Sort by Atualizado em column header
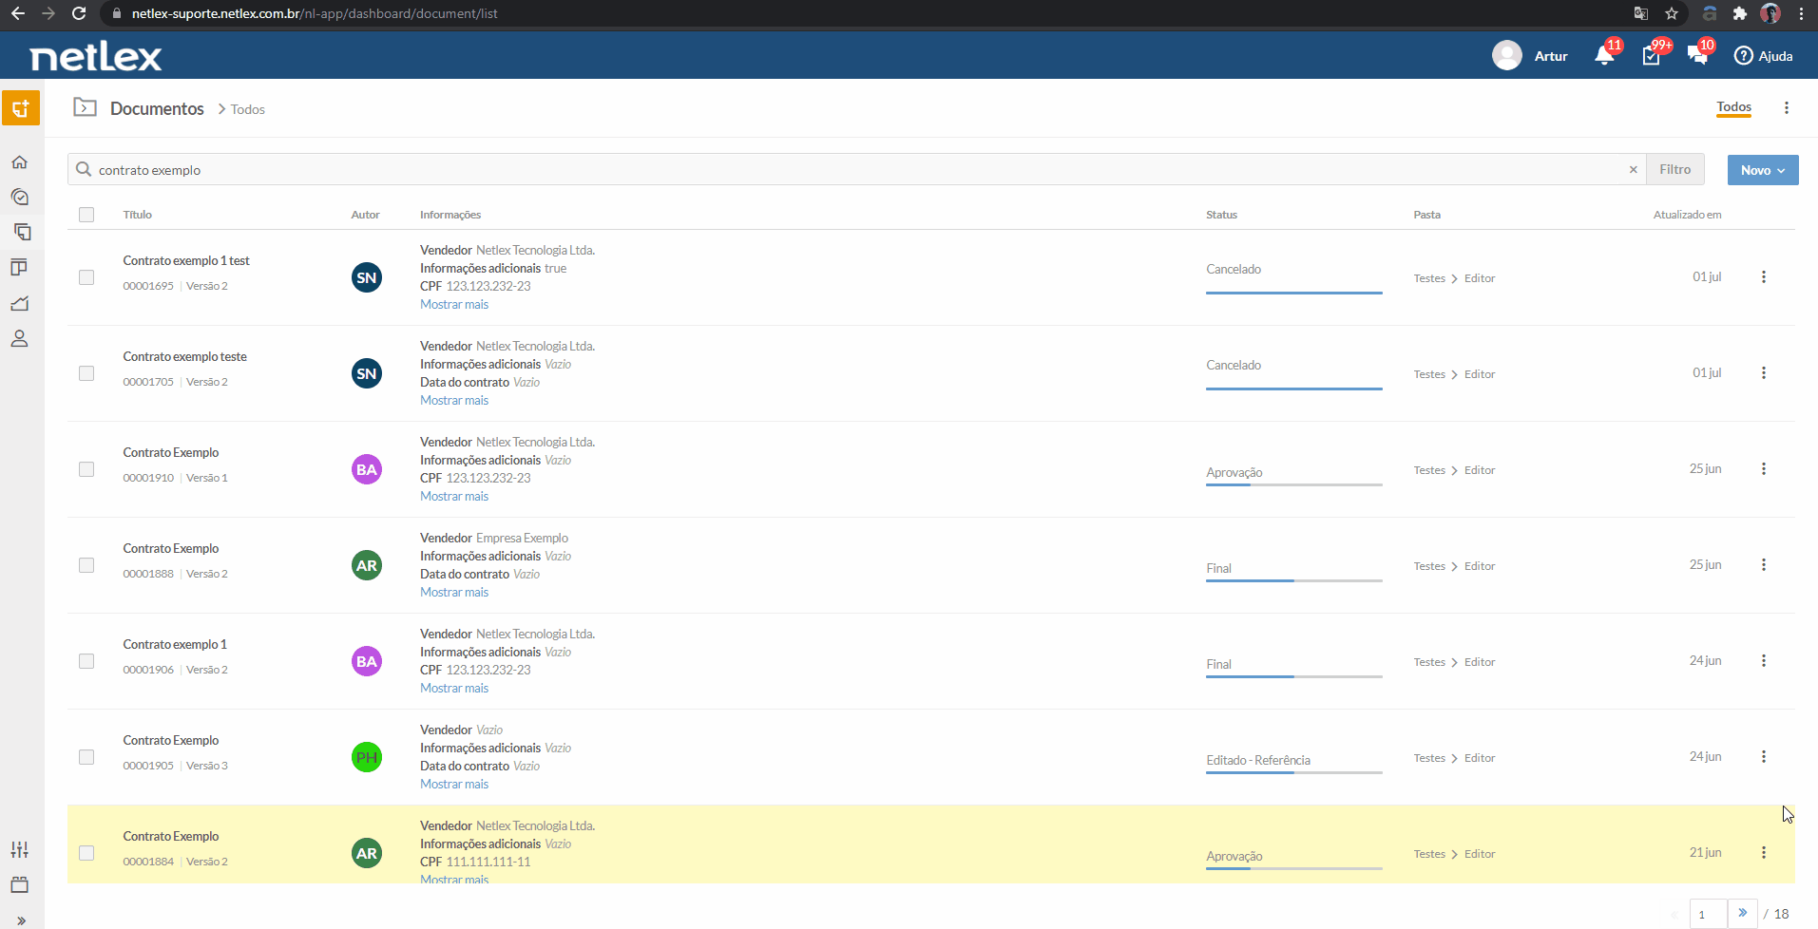1818x929 pixels. click(1688, 215)
